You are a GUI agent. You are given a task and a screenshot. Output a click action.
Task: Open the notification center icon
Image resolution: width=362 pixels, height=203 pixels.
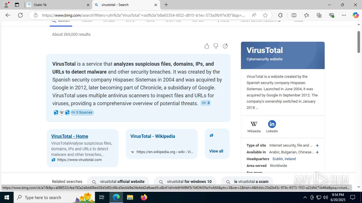tap(353, 197)
